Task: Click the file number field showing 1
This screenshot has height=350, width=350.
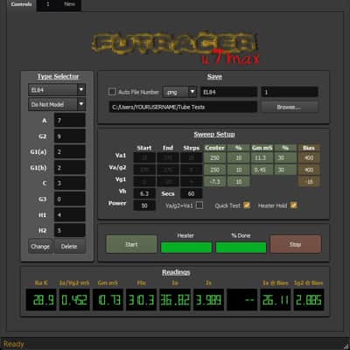Action: click(290, 92)
